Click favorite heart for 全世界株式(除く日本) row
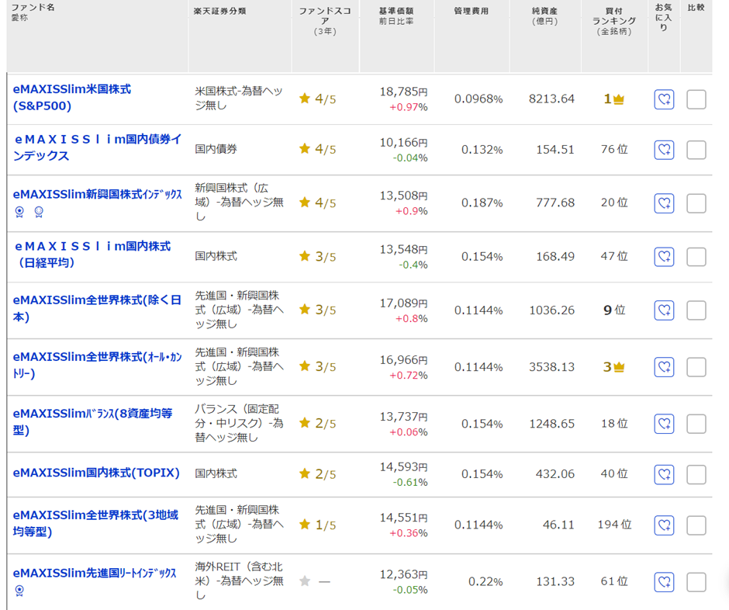 (664, 310)
